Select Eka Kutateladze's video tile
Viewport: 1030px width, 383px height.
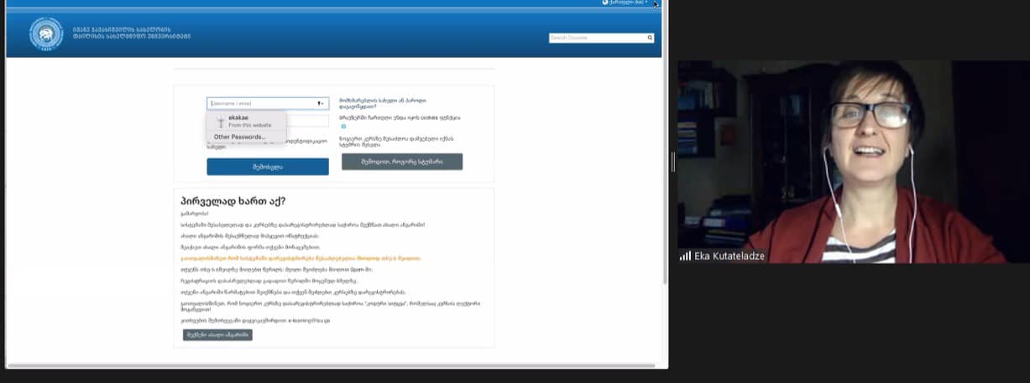coord(853,162)
